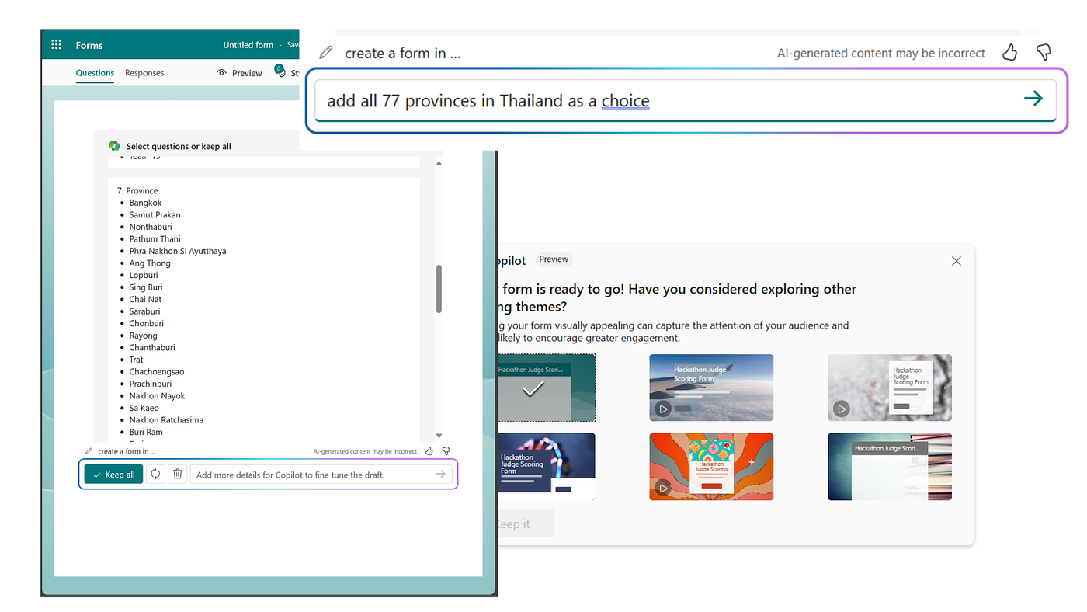1087x612 pixels.
Task: Play the airplane-wing theme preview
Action: coord(662,408)
